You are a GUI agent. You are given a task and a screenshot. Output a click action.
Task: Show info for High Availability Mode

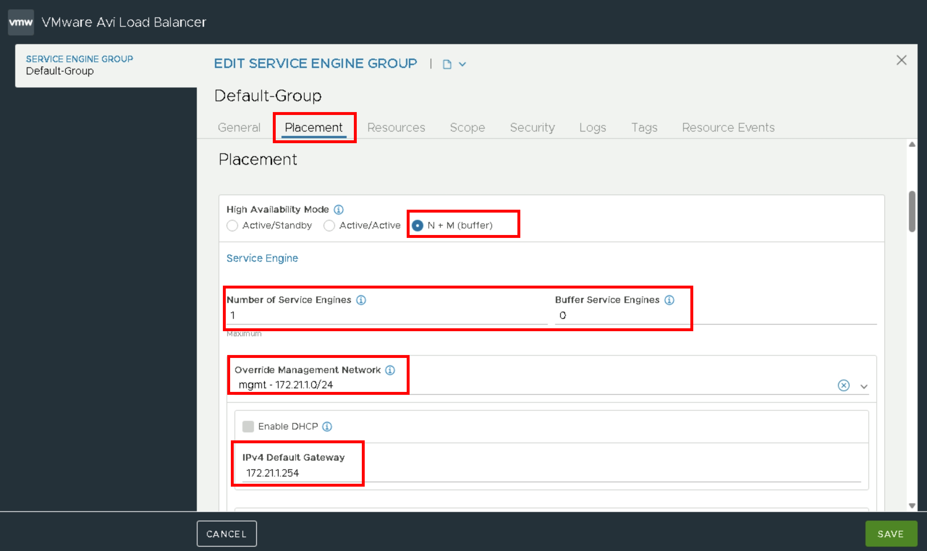tap(338, 210)
